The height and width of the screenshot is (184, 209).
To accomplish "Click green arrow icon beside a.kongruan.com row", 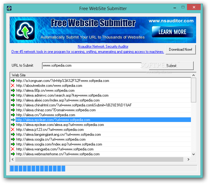I will point(13,81).
